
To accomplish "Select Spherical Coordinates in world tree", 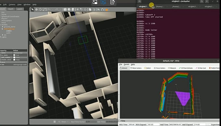I will tap(10, 17).
